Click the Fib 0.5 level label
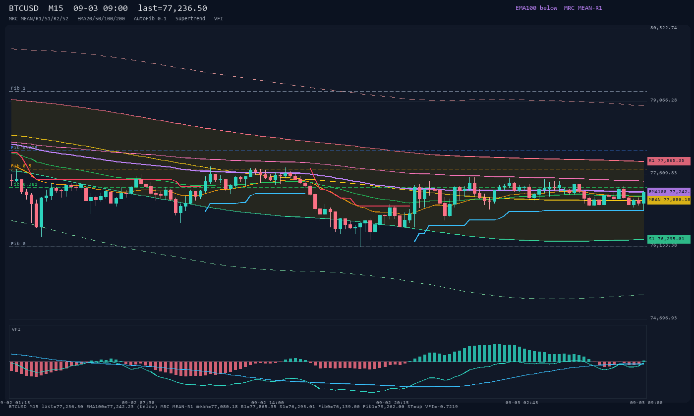The image size is (694, 416). tap(21, 166)
